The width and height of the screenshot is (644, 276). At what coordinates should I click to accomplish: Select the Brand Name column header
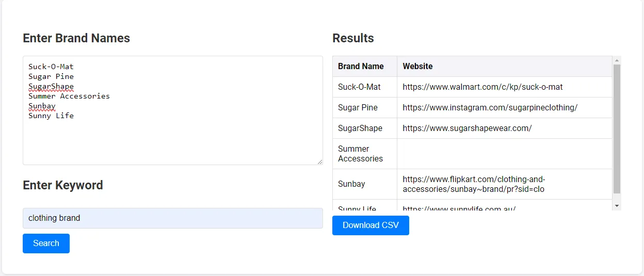tap(361, 67)
